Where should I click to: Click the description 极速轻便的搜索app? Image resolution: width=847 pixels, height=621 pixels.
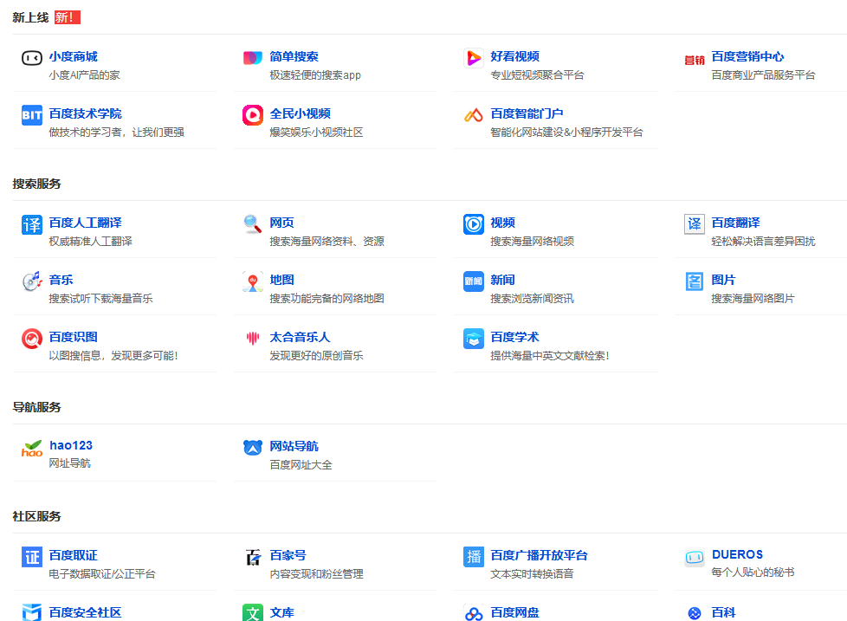[x=315, y=75]
